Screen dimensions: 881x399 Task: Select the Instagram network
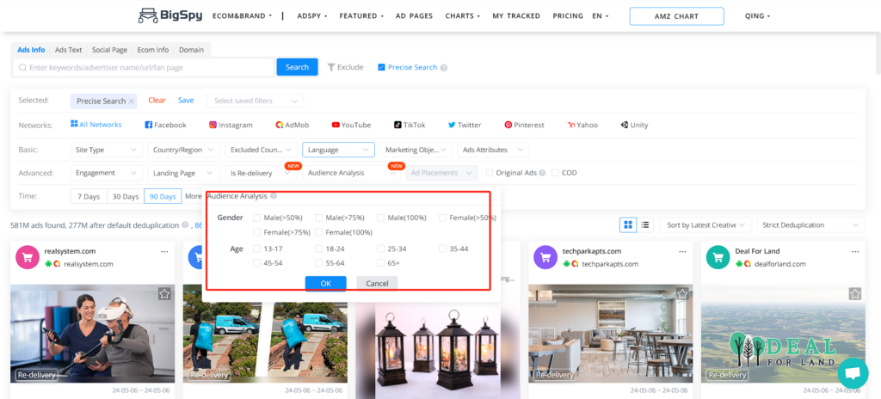coord(231,125)
